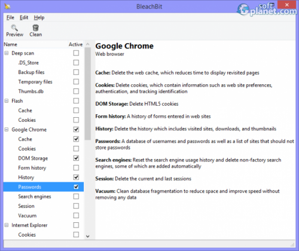The height and width of the screenshot is (251, 299).
Task: Uncheck the Chrome Passwords checkbox
Action: pyautogui.click(x=76, y=187)
